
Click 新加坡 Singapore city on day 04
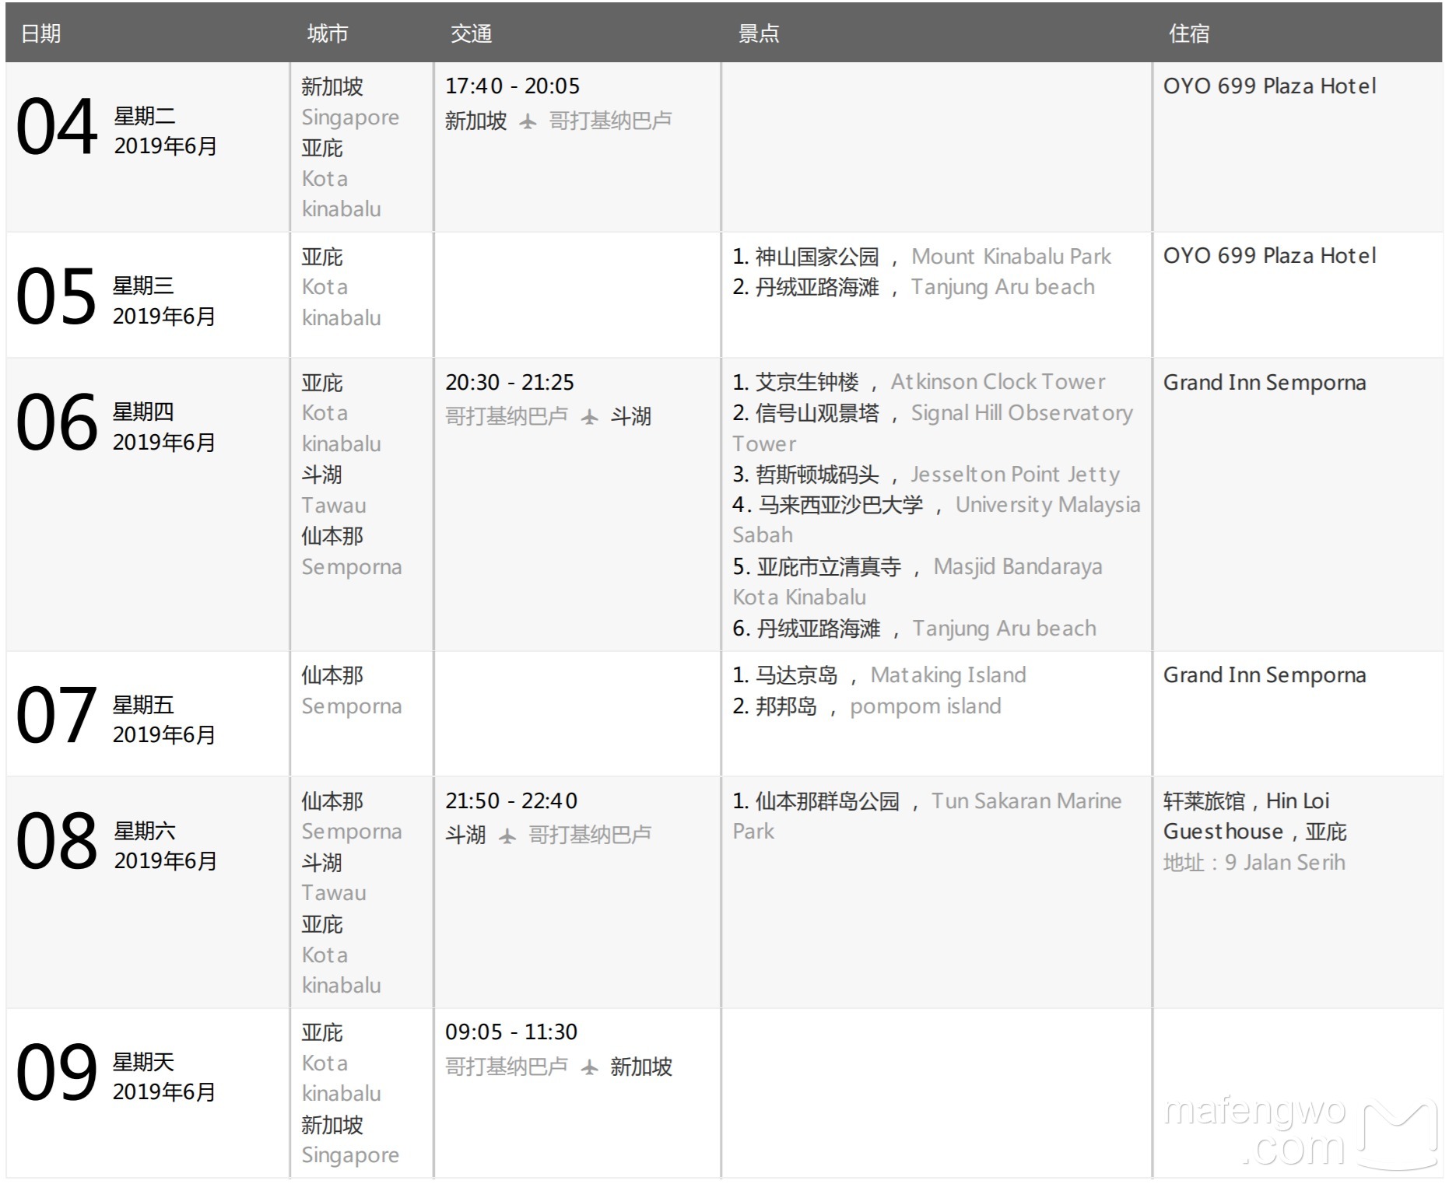pos(351,102)
